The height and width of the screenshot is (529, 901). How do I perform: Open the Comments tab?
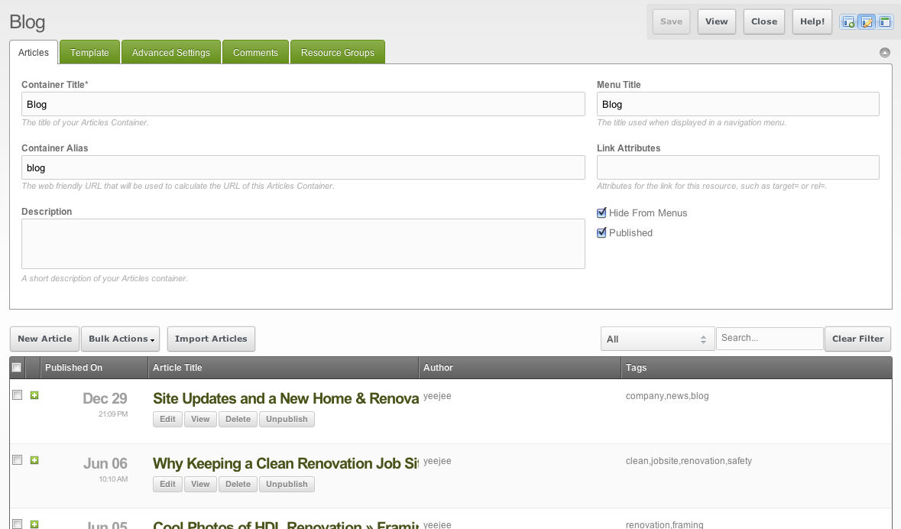click(x=255, y=52)
